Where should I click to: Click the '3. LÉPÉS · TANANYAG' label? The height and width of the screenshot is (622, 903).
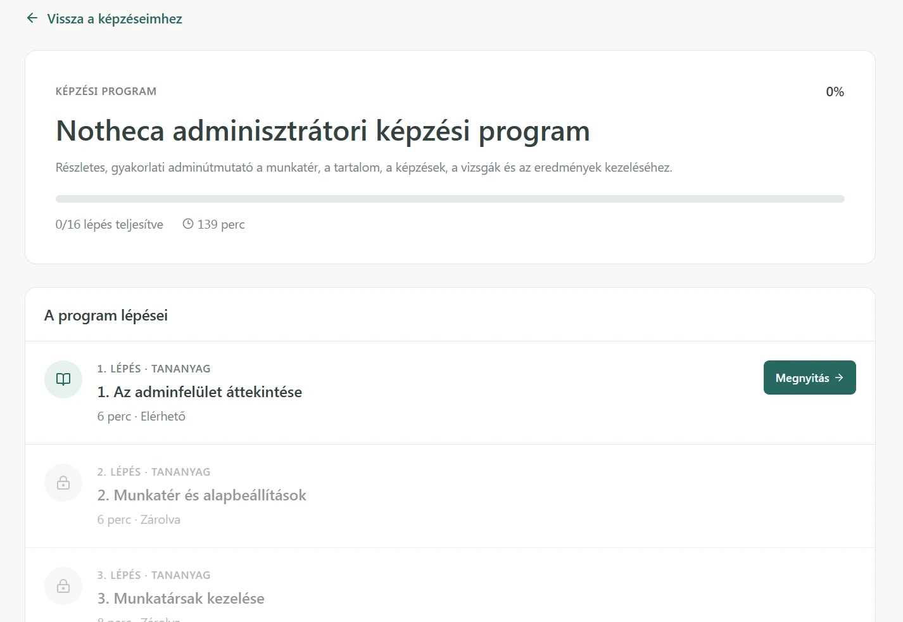[x=154, y=575]
